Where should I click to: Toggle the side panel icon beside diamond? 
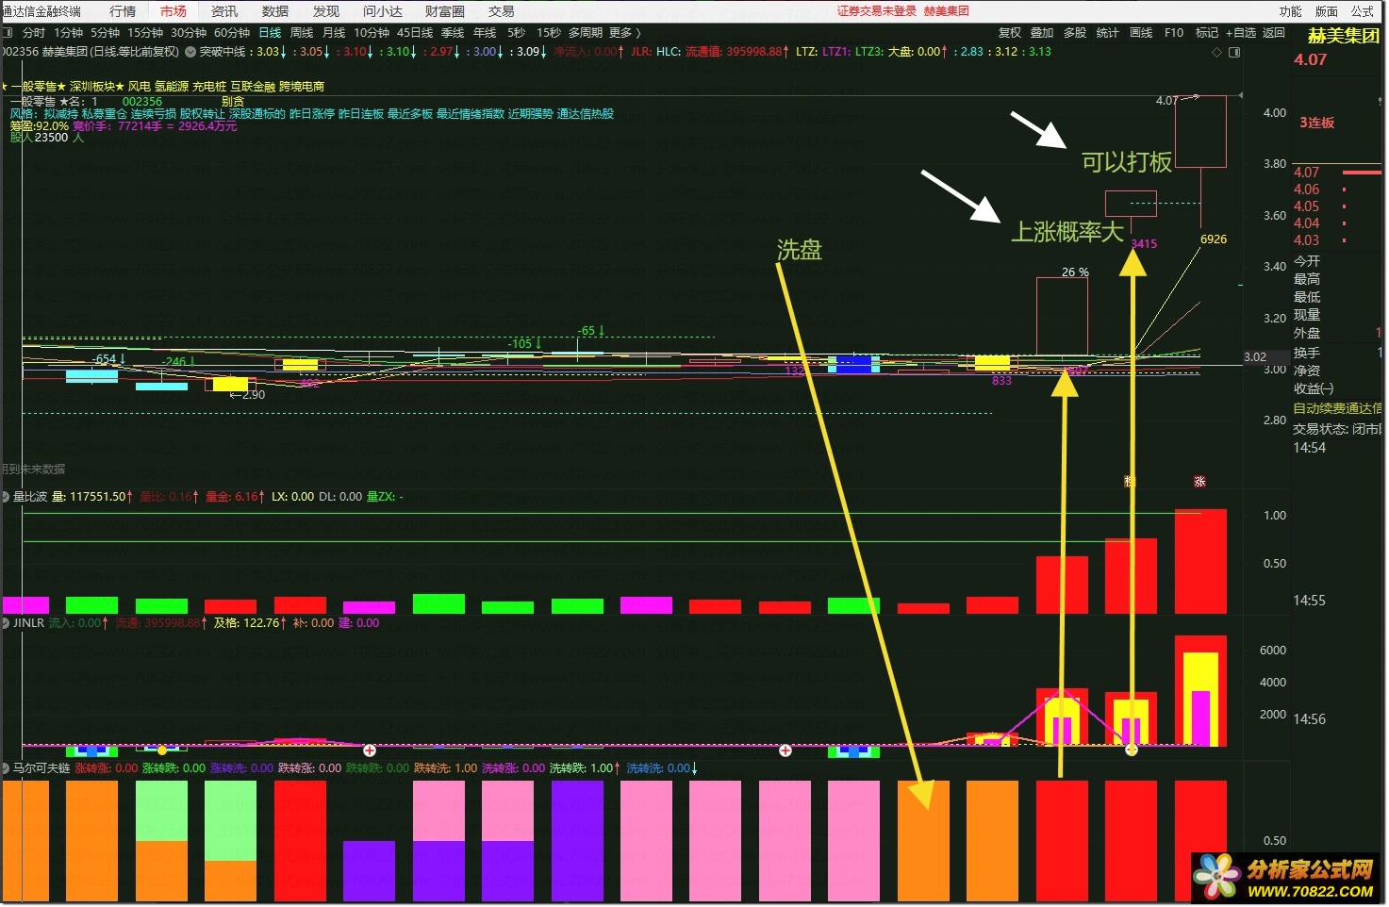1234,53
